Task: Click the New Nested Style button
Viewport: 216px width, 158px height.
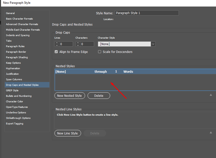Action: (69, 96)
